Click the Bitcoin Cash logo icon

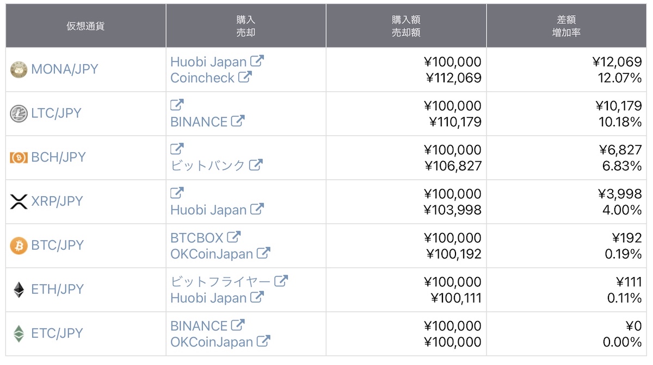(19, 158)
